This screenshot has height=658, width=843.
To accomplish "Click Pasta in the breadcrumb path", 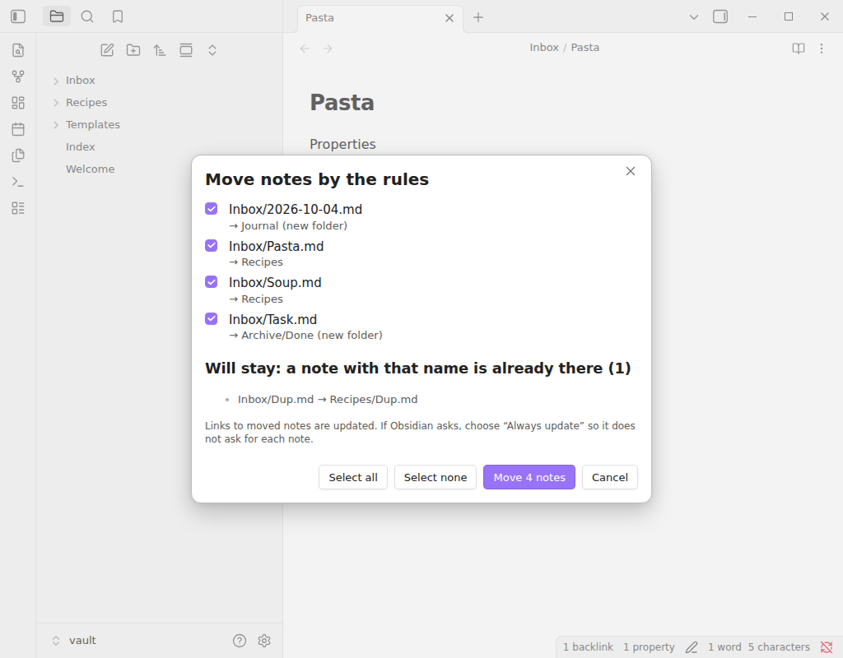I will 585,47.
